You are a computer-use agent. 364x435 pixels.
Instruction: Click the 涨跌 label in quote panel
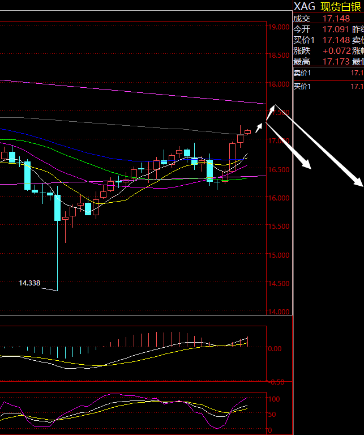[302, 51]
